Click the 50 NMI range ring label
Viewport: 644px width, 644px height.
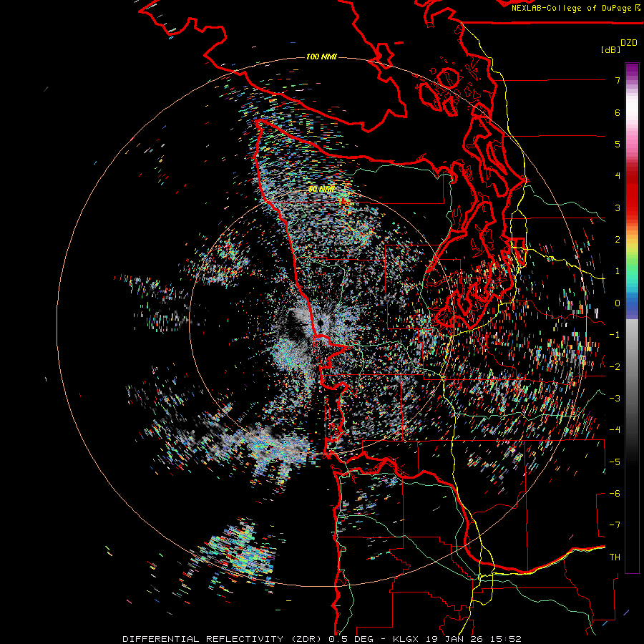(321, 189)
